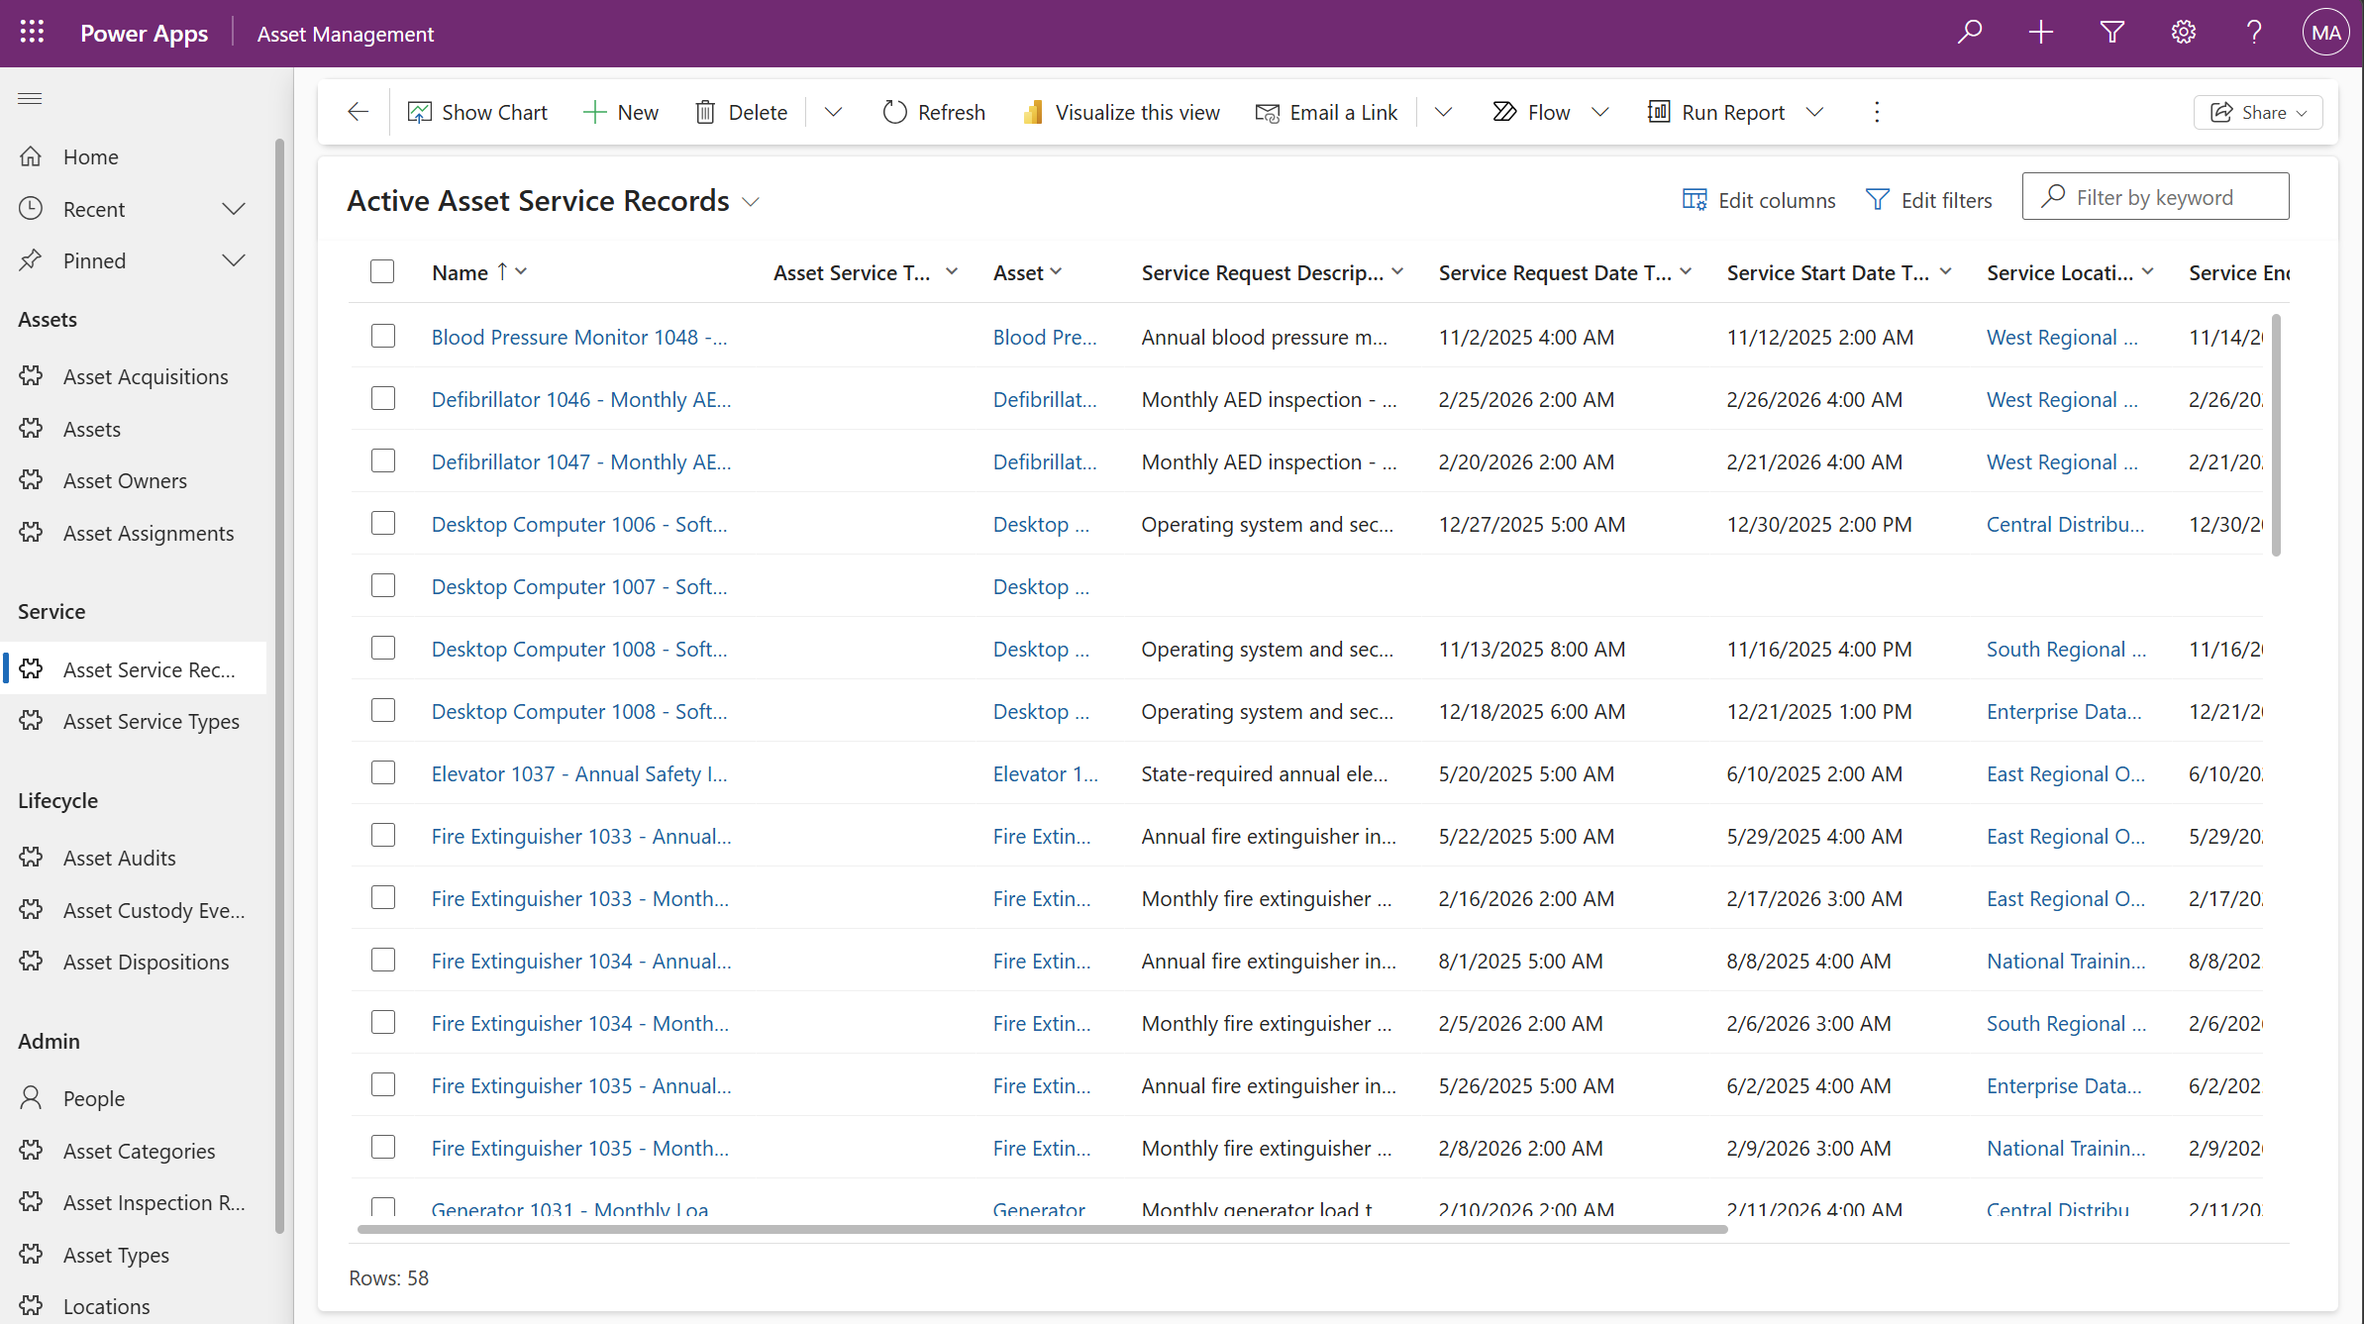Select Fire Extinguisher 1033 Annual row checkbox
This screenshot has width=2364, height=1324.
click(383, 835)
